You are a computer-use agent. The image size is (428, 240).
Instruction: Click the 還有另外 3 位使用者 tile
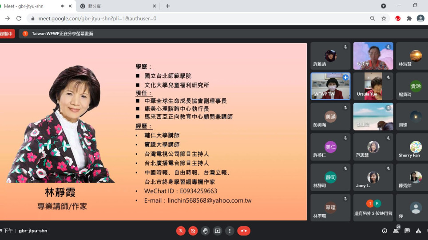pos(373,208)
